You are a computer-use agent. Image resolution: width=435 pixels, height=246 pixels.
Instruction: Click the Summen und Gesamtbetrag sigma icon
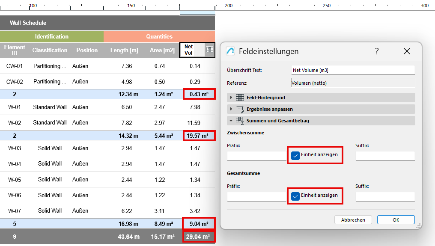240,121
